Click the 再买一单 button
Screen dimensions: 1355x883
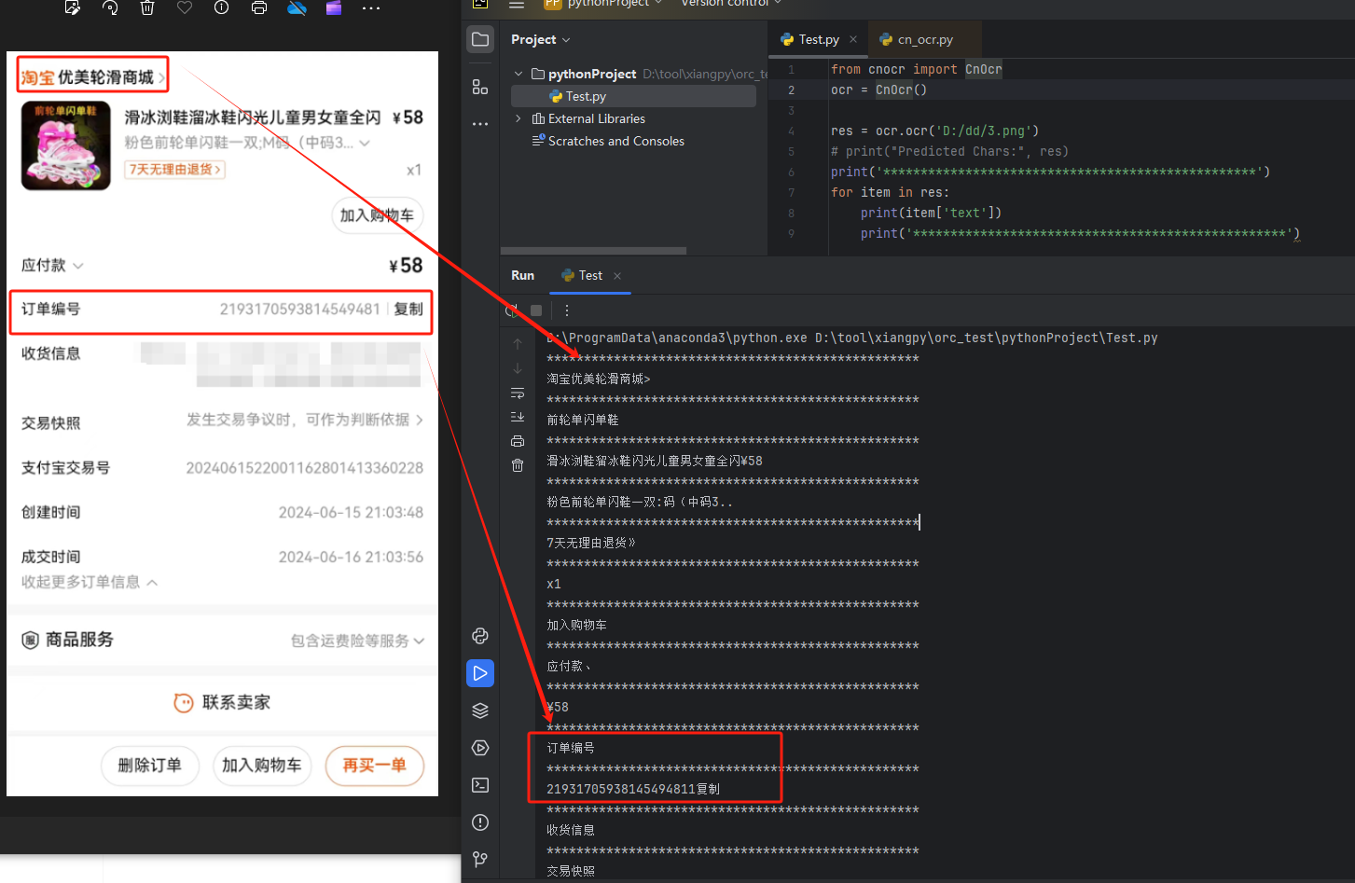[375, 766]
